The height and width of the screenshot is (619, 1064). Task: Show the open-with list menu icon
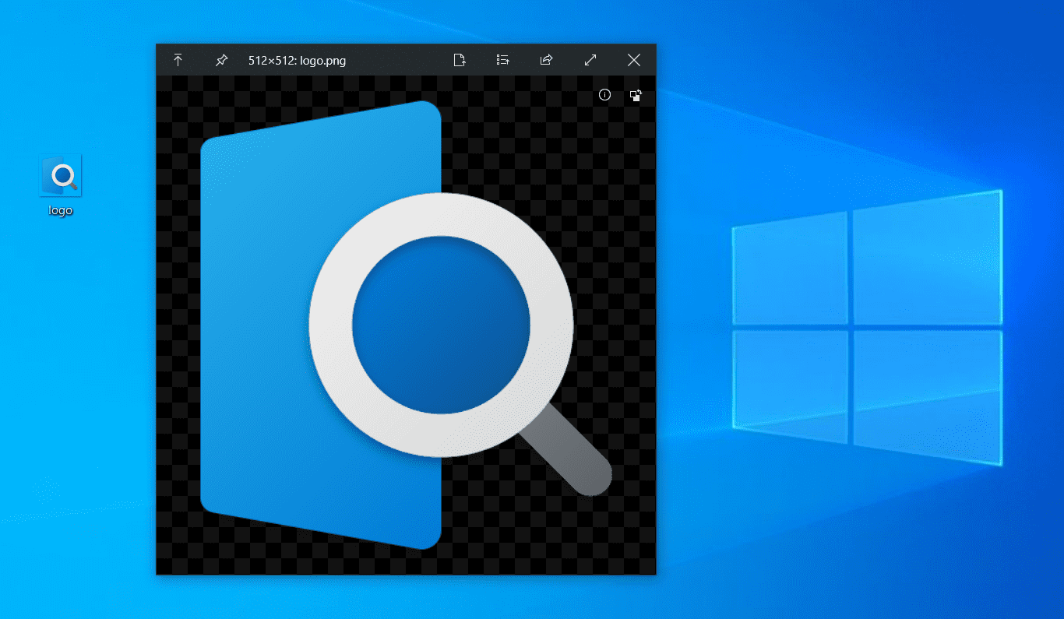503,60
